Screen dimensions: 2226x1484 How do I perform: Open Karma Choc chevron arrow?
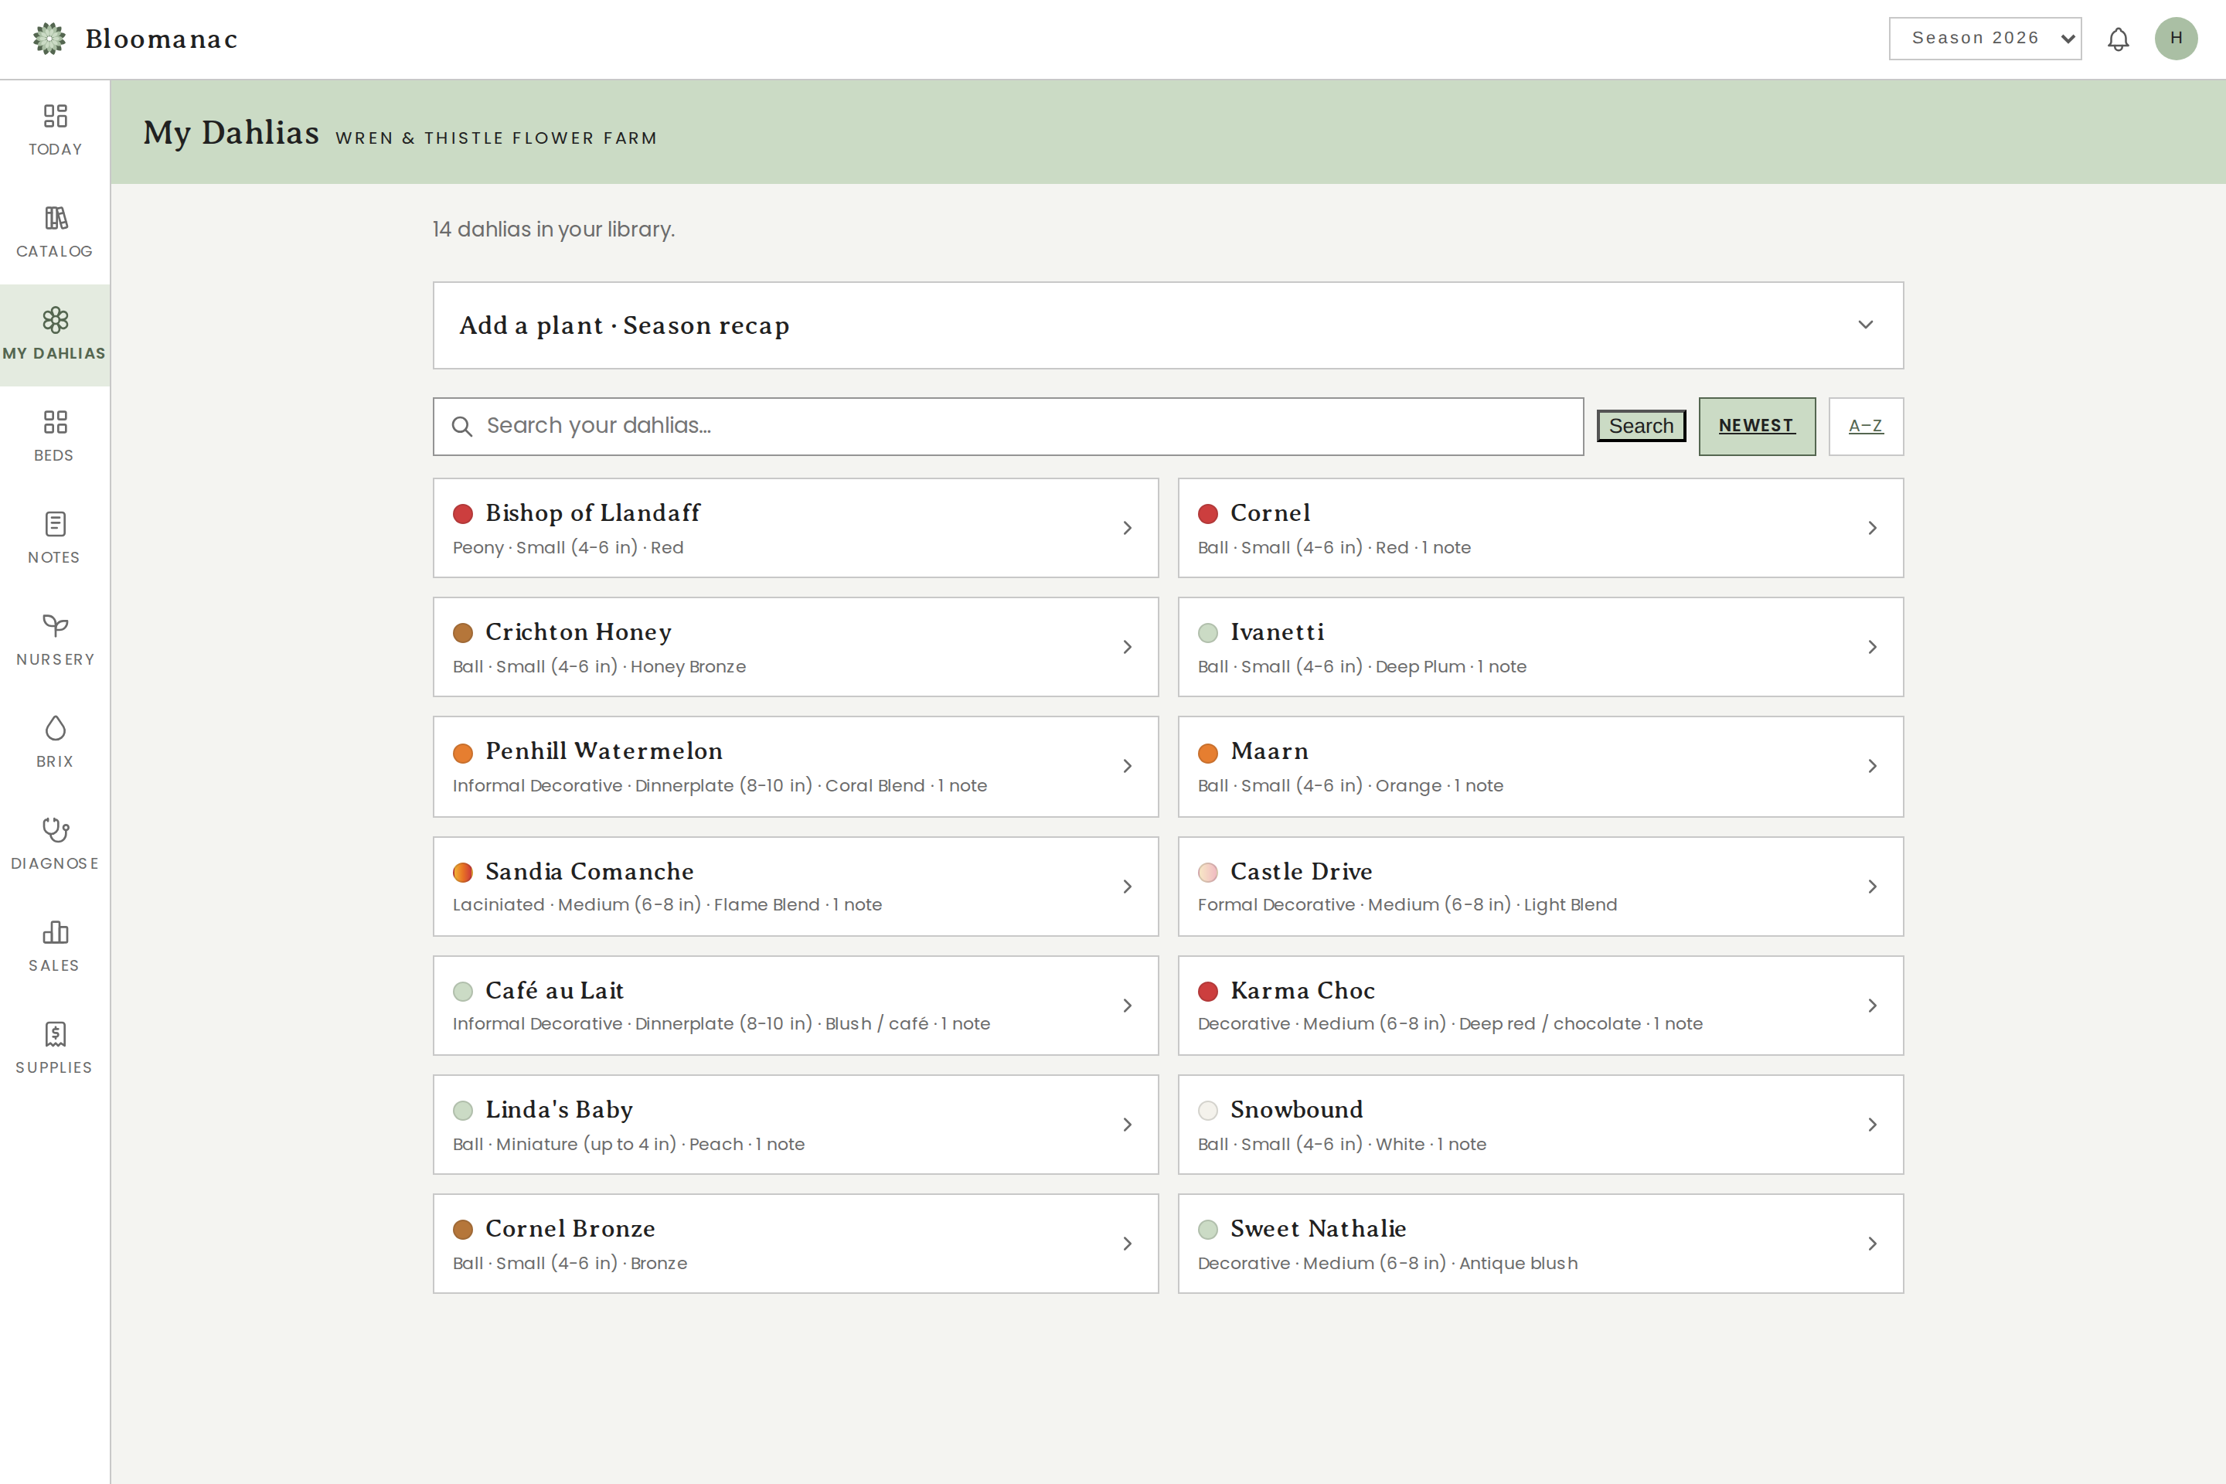coord(1872,1006)
